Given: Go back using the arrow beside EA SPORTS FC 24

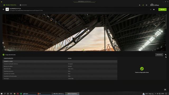Looking at the screenshot, I should pos(3,9).
